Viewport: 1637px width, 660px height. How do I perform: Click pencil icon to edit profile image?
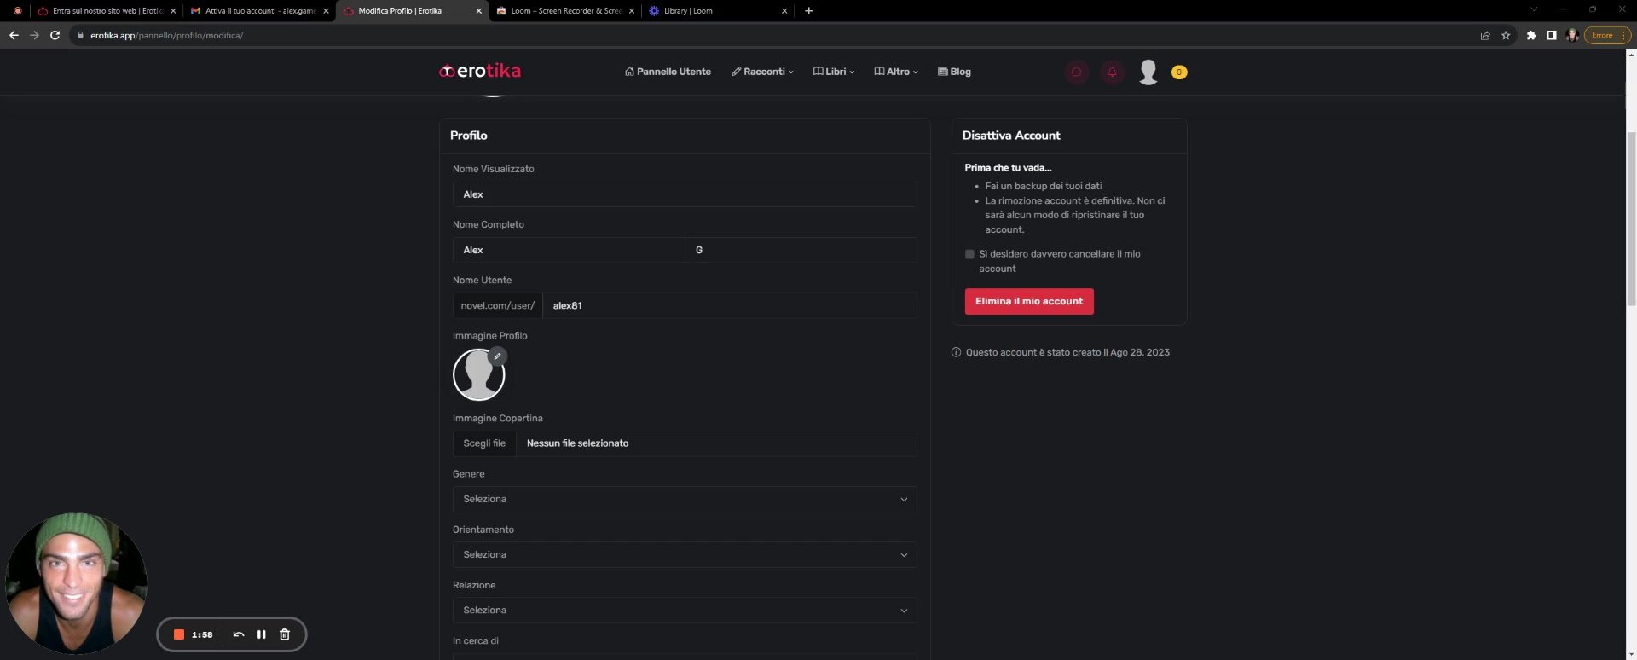click(498, 356)
